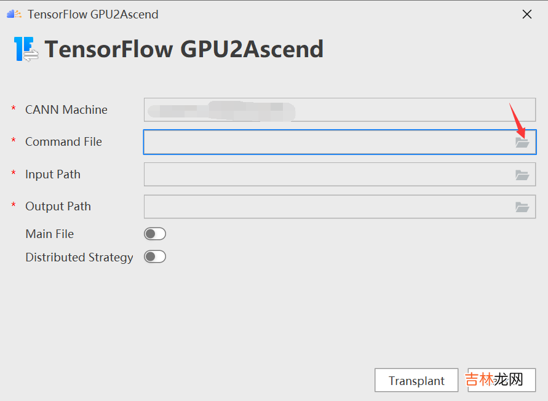Click the Distributed Strategy label

tap(79, 257)
